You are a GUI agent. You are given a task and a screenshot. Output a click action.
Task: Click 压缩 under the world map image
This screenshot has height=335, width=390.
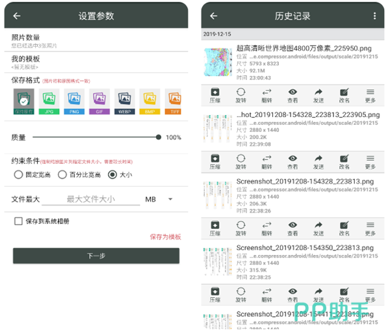pos(214,96)
